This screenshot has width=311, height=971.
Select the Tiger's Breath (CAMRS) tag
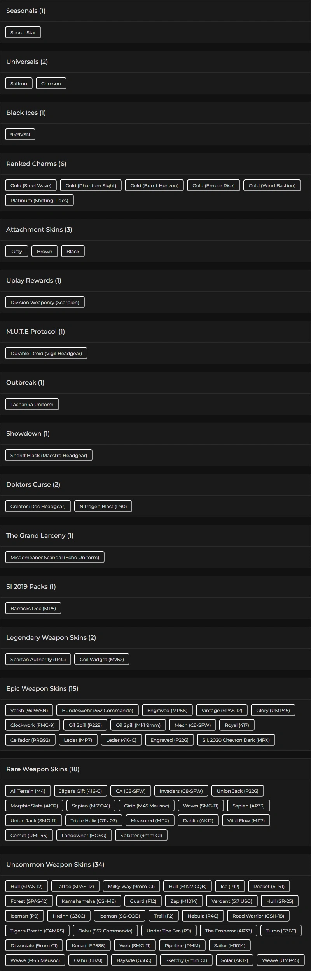[37, 931]
